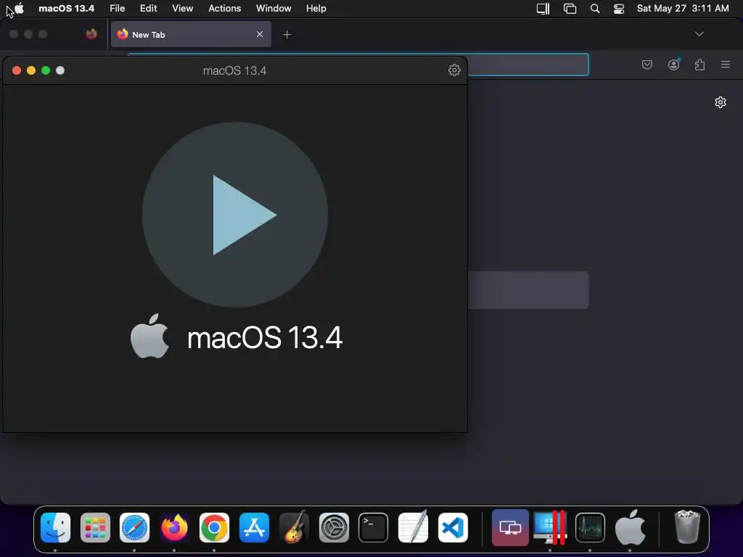
Task: Launch Terminal from the dock
Action: pyautogui.click(x=374, y=528)
